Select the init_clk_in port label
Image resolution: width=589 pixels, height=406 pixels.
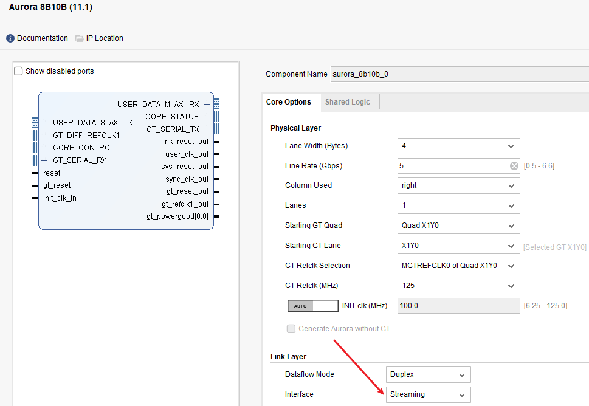pyautogui.click(x=60, y=198)
